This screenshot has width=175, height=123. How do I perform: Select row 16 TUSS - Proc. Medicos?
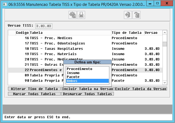[x=85, y=38]
